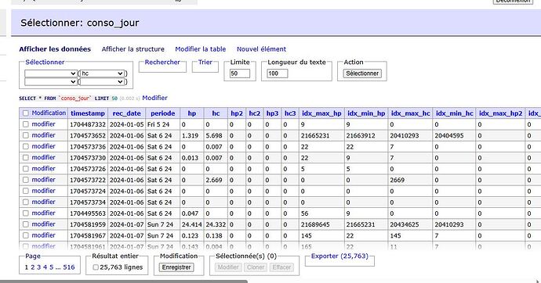This screenshot has width=541, height=283.
Task: Sort by the timestamp column header
Action: click(x=88, y=113)
